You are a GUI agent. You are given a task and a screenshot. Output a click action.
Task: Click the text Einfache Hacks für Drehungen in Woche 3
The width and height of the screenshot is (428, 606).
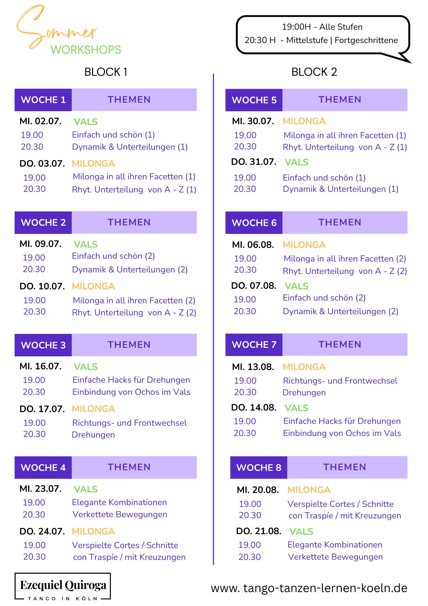pyautogui.click(x=131, y=380)
